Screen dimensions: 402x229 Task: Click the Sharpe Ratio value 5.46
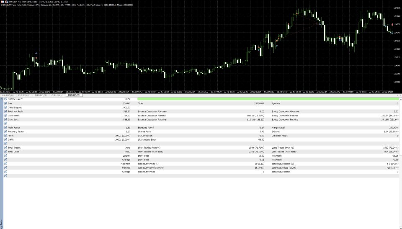click(x=262, y=131)
